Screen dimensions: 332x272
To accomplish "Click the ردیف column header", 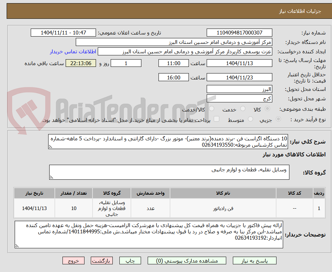I will pos(319,193).
